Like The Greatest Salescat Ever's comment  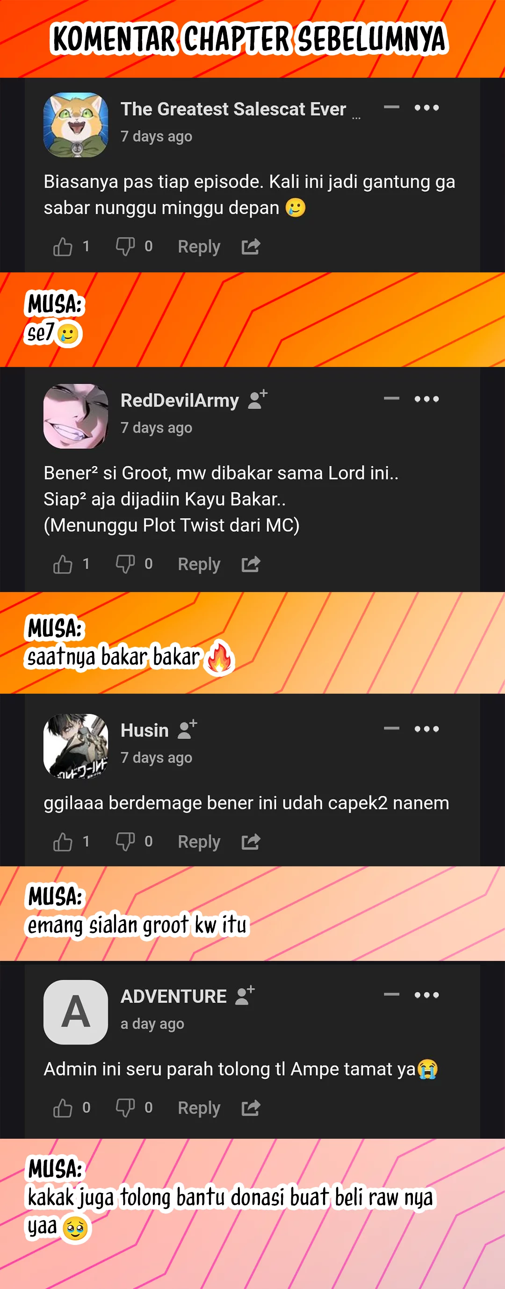click(x=63, y=247)
